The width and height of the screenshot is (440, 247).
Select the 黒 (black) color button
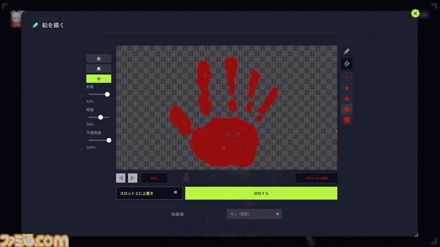pyautogui.click(x=99, y=69)
